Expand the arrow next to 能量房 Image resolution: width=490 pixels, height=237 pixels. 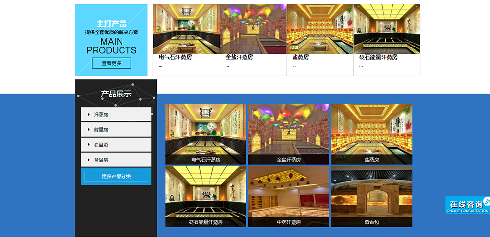(88, 130)
